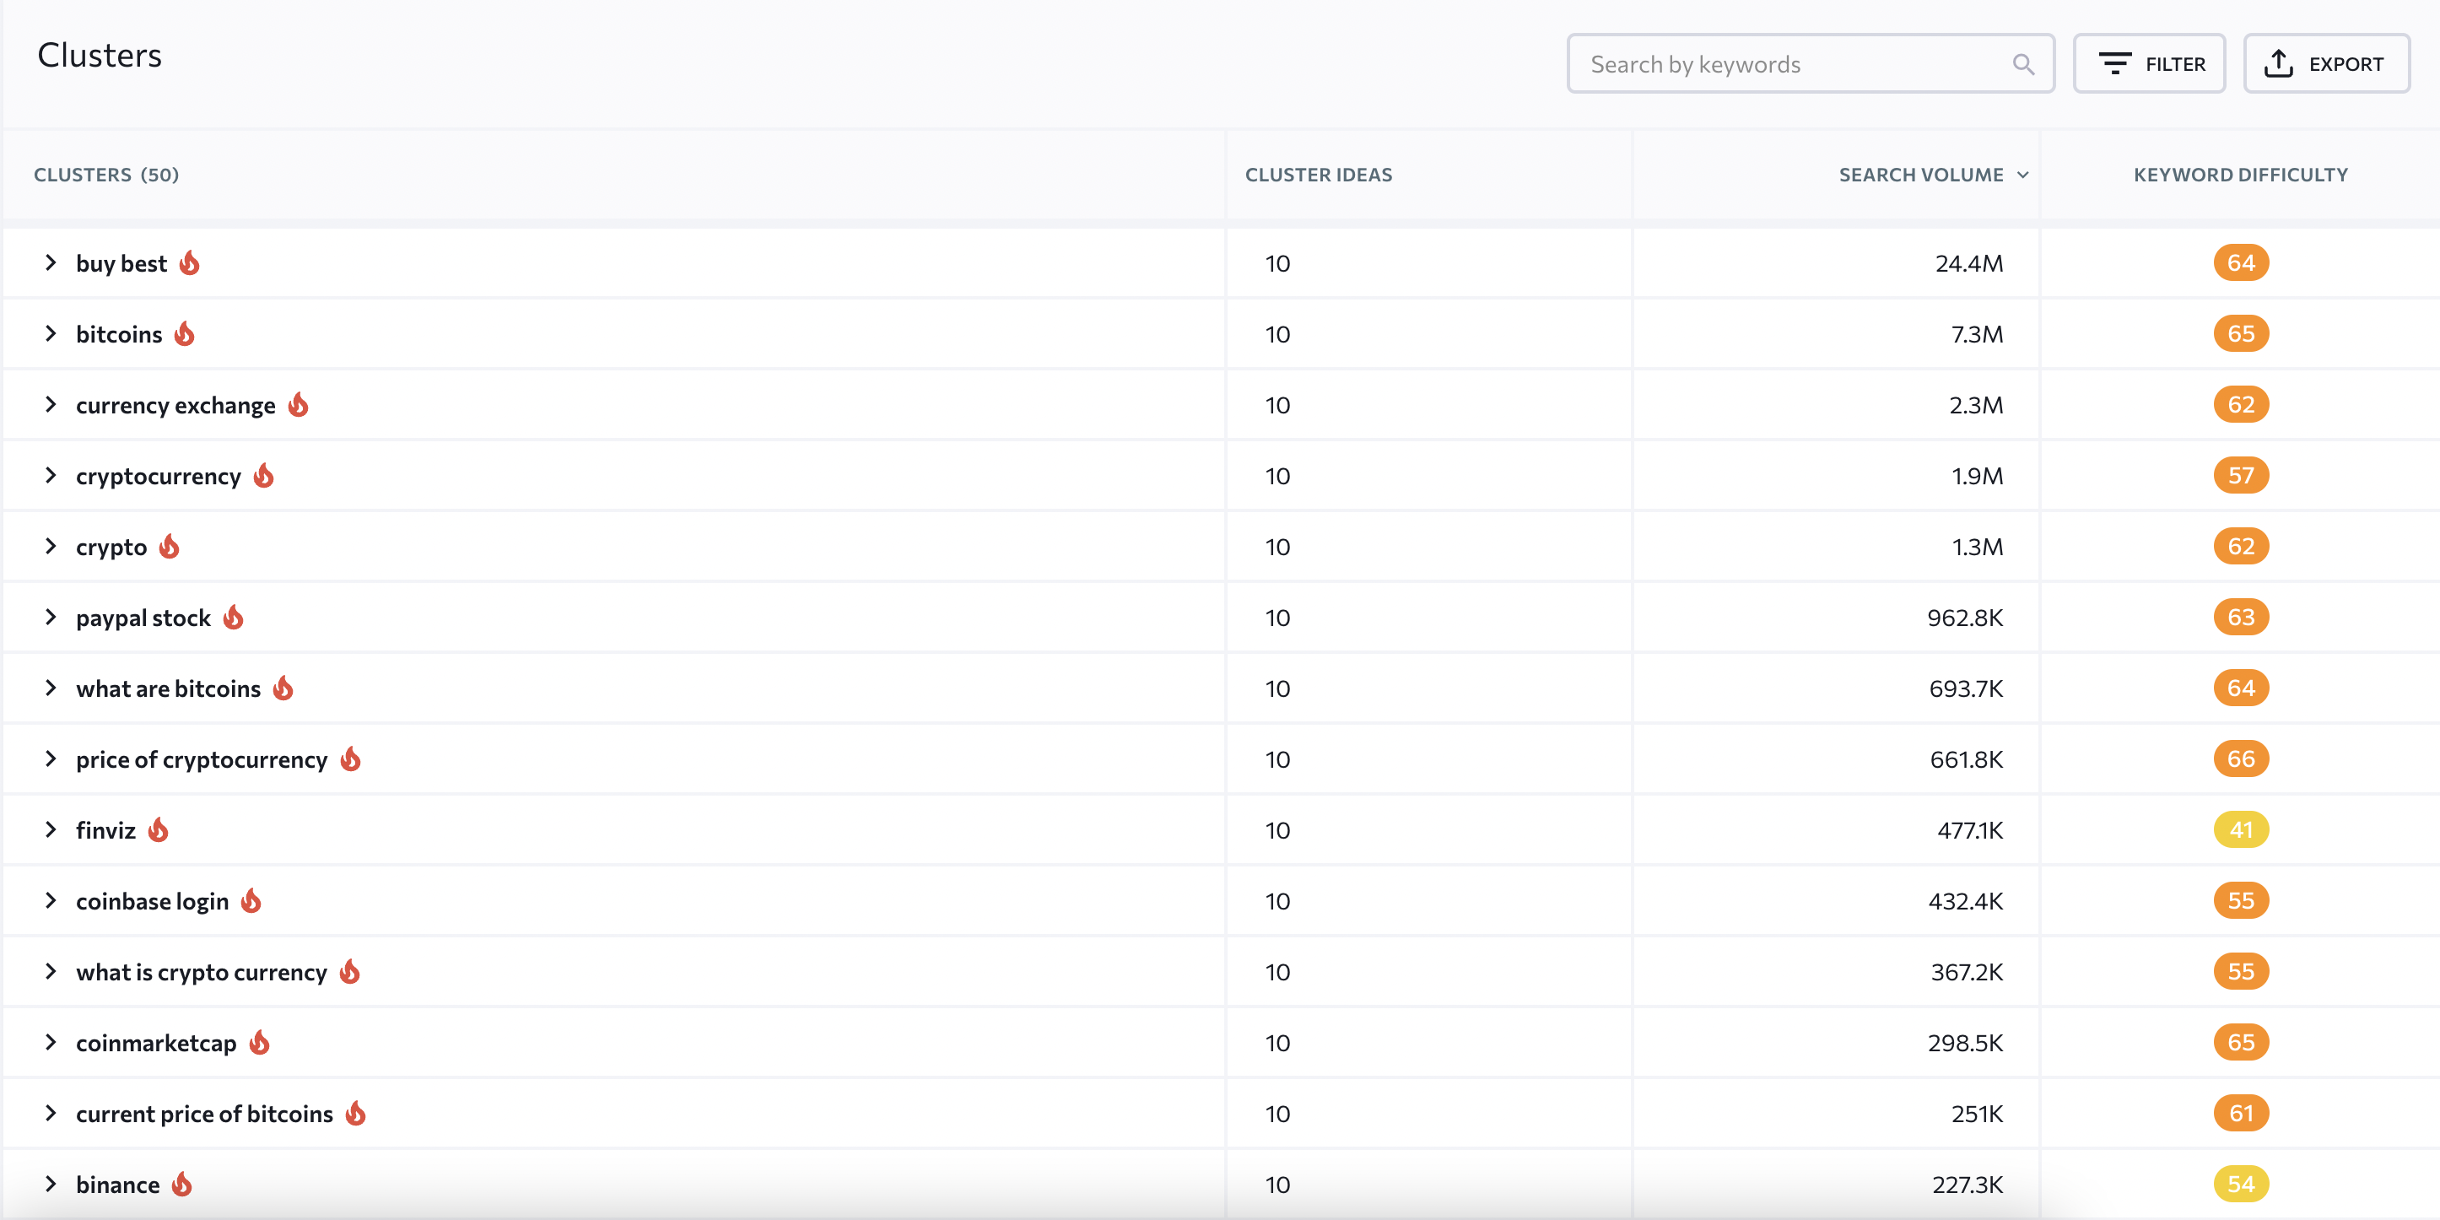Screen dimensions: 2440x1220
Task: Open the Filter options
Action: coord(2149,63)
